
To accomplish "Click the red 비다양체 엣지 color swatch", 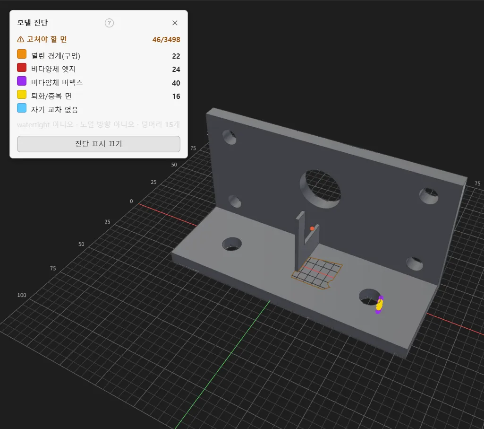I will [22, 68].
